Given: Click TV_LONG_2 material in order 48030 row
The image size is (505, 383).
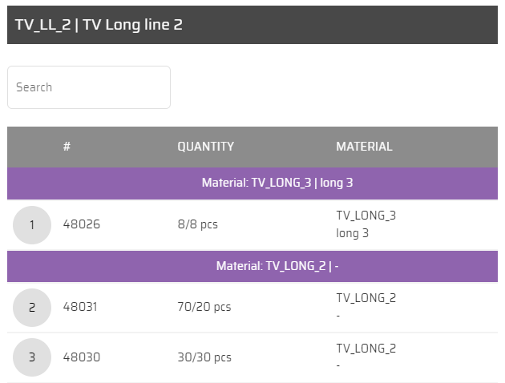Looking at the screenshot, I should pos(366,349).
